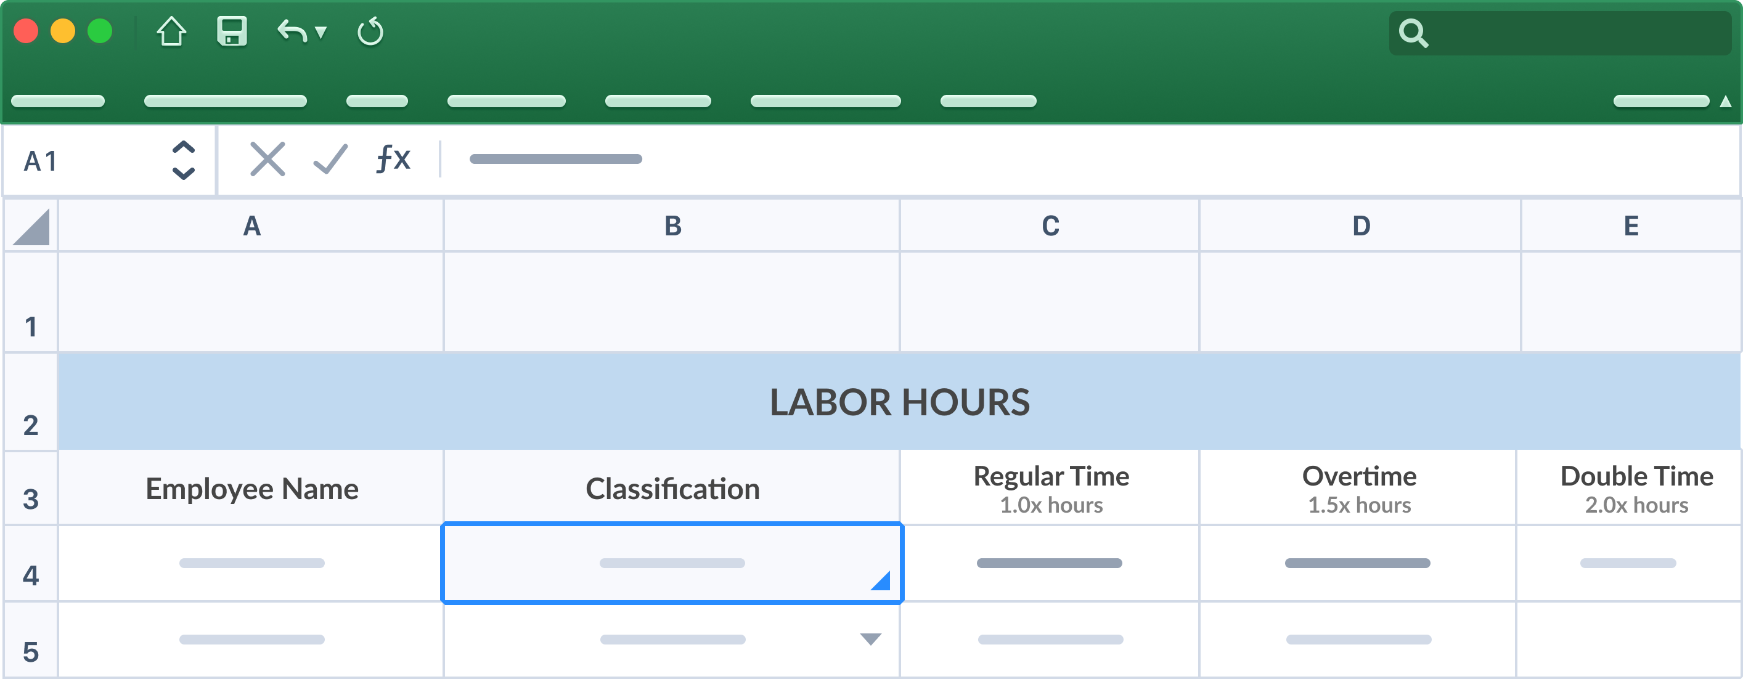Image resolution: width=1743 pixels, height=679 pixels.
Task: Open the second ribbon tab
Action: (226, 102)
